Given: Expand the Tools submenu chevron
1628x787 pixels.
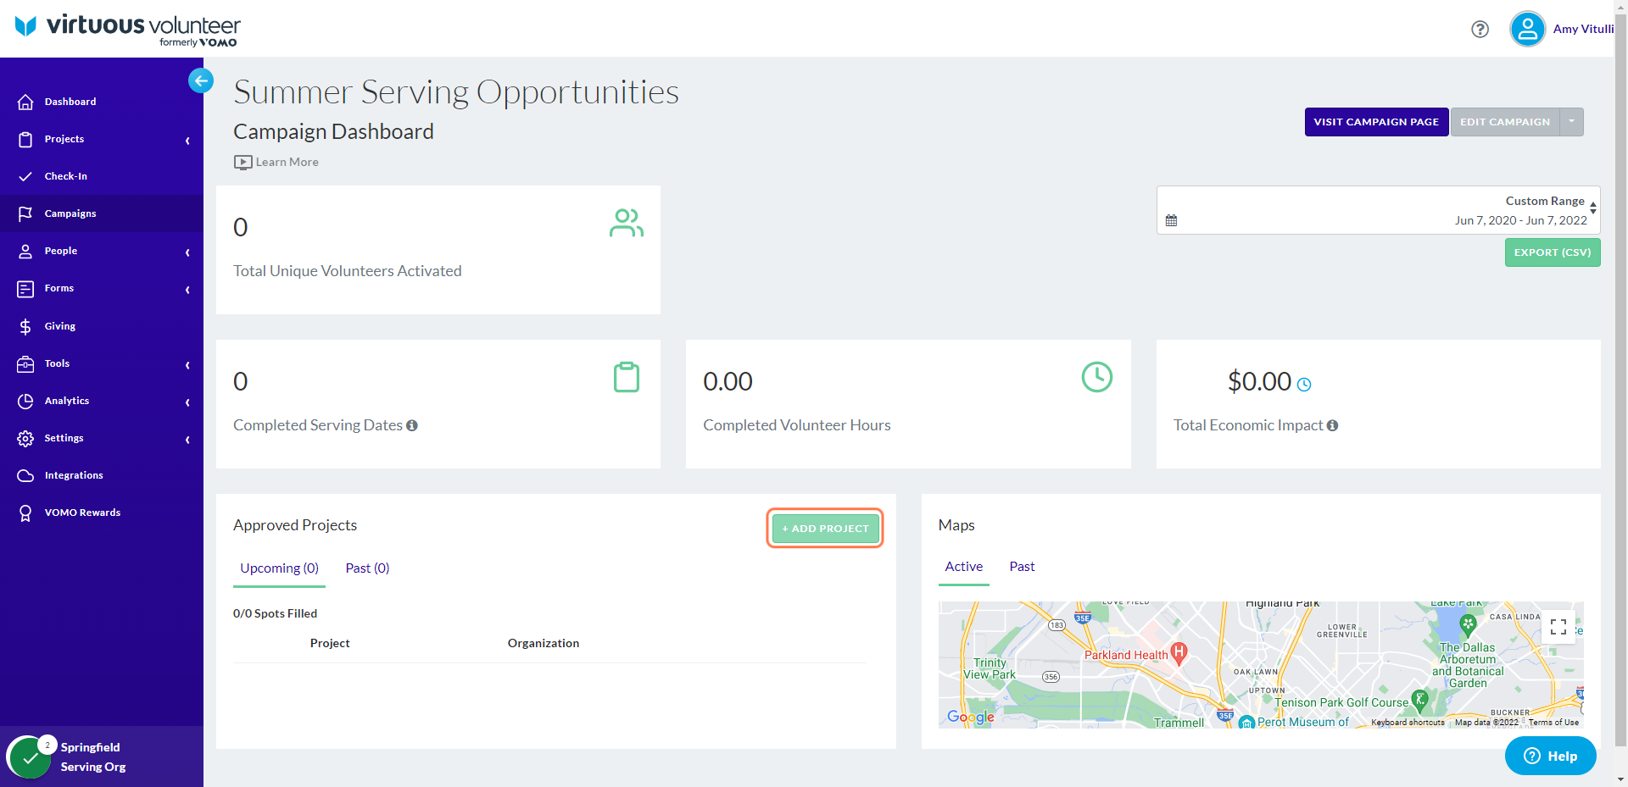Looking at the screenshot, I should (187, 364).
